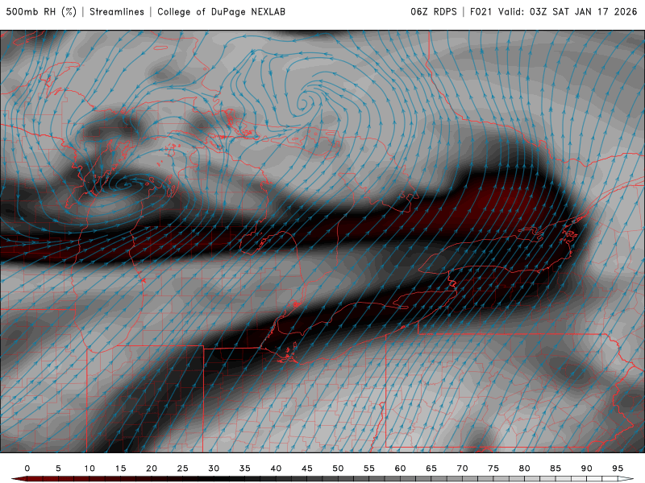Click the '55' value on the color scale

coord(369,469)
